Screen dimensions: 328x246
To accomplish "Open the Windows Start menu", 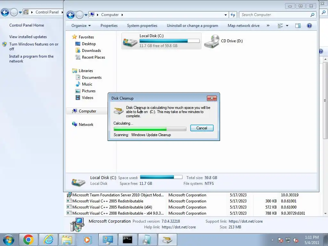I will click(x=8, y=240).
